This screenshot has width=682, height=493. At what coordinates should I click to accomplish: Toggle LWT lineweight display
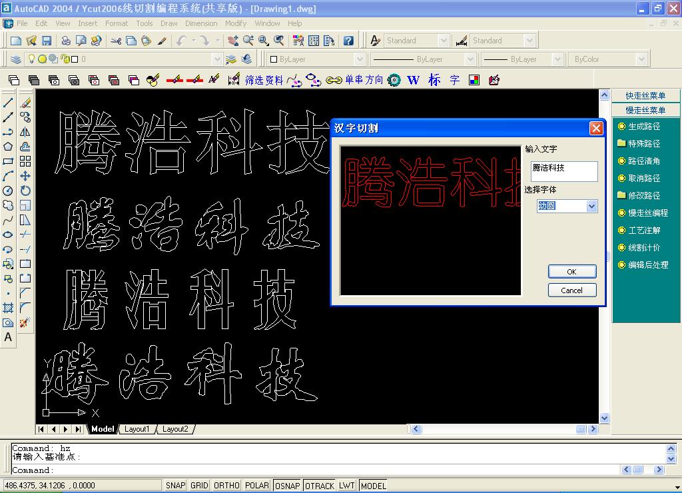346,486
